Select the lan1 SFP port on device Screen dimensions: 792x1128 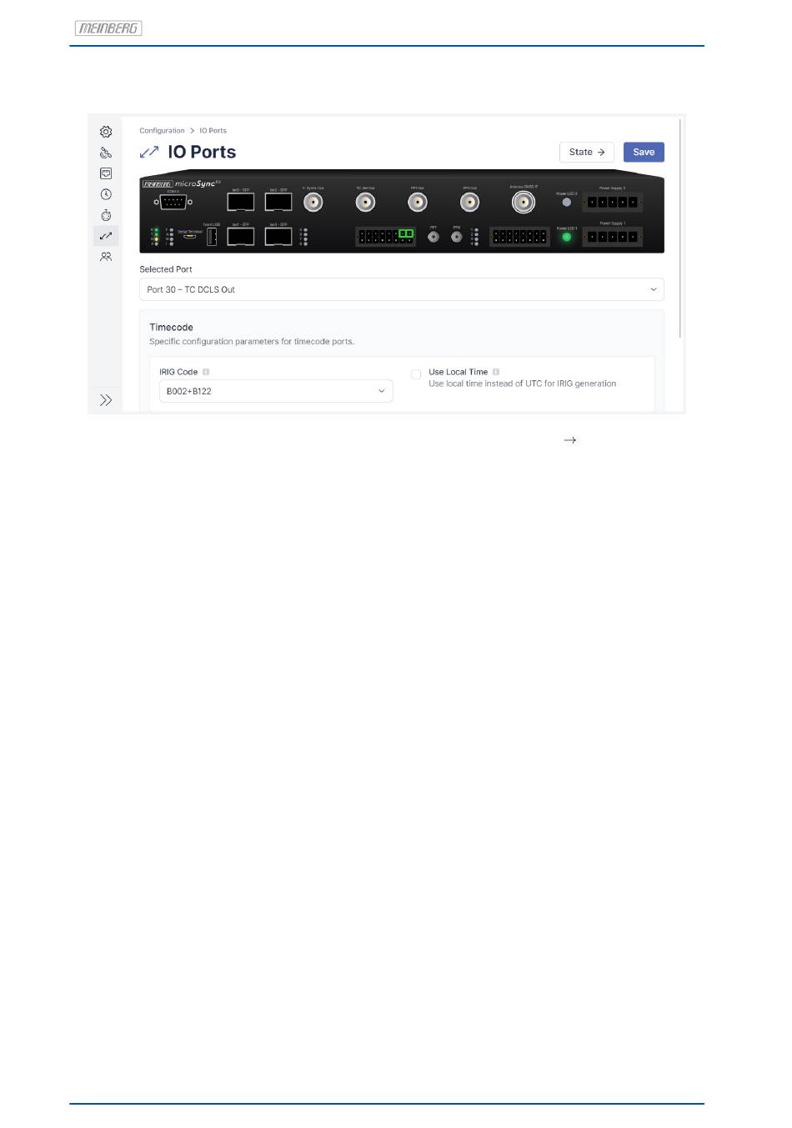click(241, 237)
